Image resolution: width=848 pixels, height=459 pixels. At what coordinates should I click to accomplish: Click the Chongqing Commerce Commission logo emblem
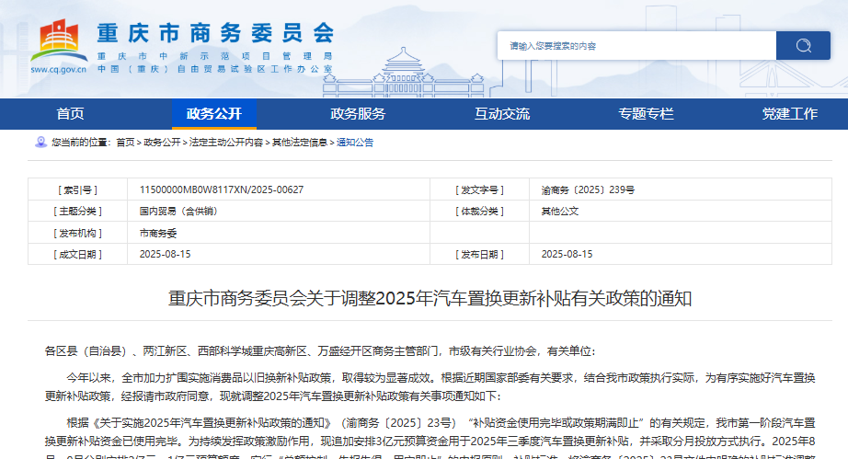[x=59, y=40]
